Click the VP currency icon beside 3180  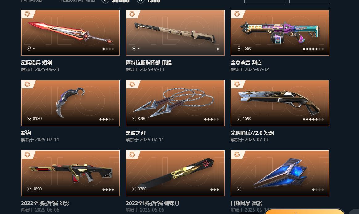tap(29, 118)
